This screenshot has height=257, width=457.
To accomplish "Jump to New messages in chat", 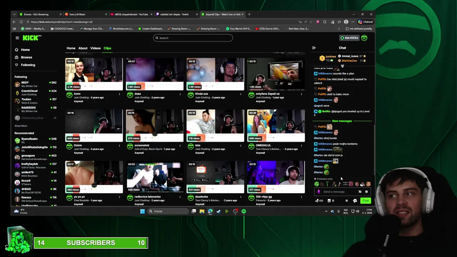I will pos(342,121).
